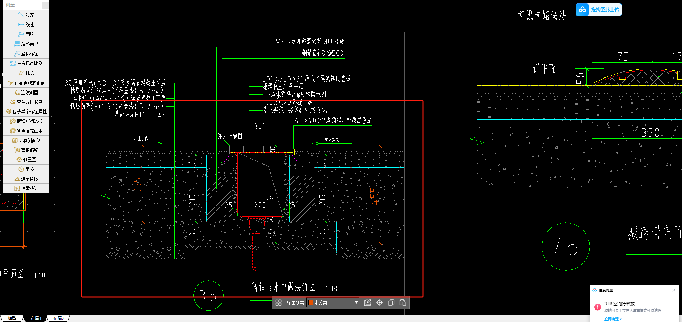Start 连续测量 continuous measurement
The image size is (682, 322).
tap(26, 92)
